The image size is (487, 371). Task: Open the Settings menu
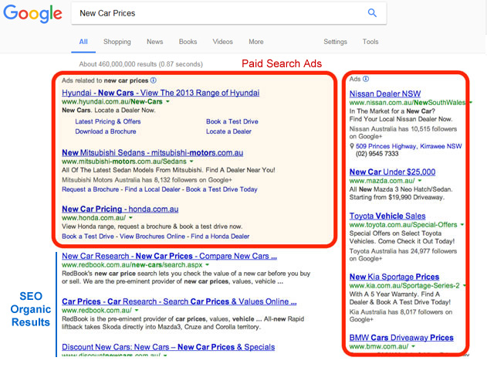[335, 42]
